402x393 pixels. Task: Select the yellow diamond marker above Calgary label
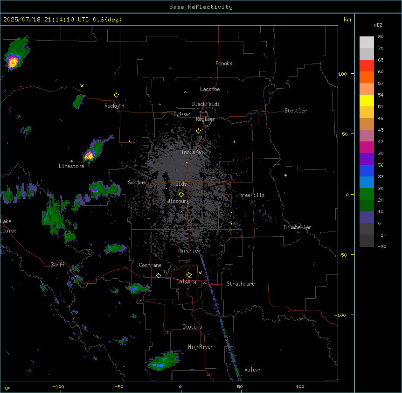189,275
